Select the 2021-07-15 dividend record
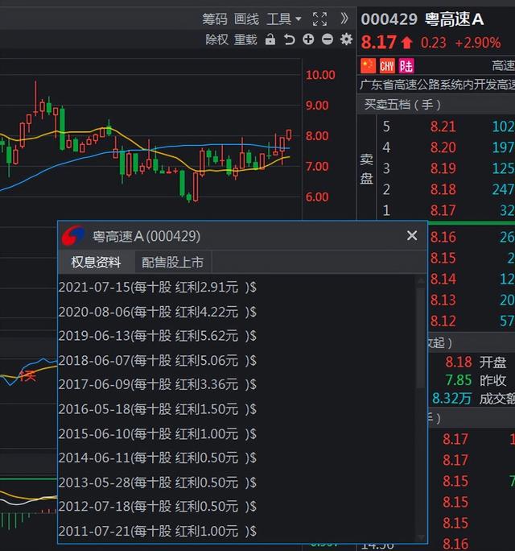The height and width of the screenshot is (551, 515). pyautogui.click(x=158, y=287)
